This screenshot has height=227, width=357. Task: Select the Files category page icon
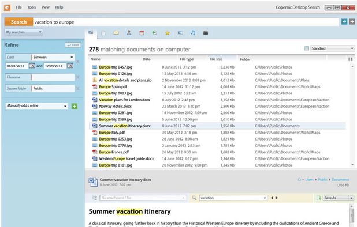click(x=103, y=33)
